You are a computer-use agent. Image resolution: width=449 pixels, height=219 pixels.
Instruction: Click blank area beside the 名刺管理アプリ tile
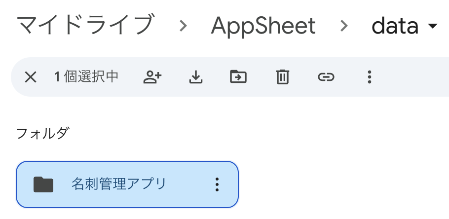click(340, 184)
